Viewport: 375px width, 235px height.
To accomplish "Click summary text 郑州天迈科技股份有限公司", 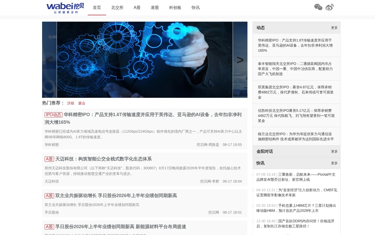I will pos(143,171).
